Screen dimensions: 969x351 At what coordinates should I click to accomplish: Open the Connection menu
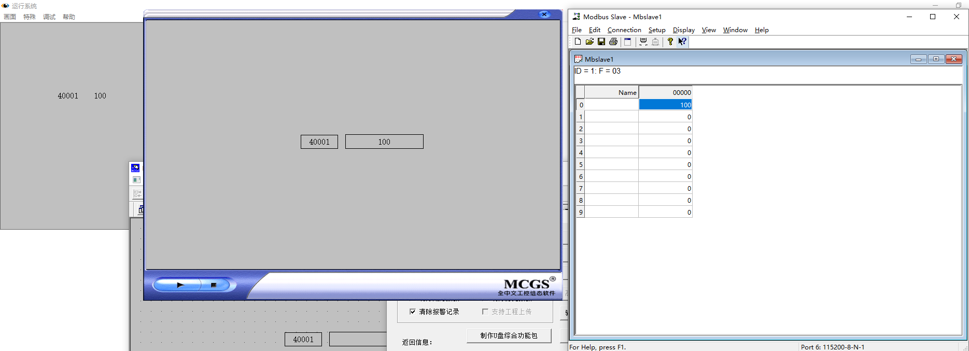pyautogui.click(x=624, y=30)
